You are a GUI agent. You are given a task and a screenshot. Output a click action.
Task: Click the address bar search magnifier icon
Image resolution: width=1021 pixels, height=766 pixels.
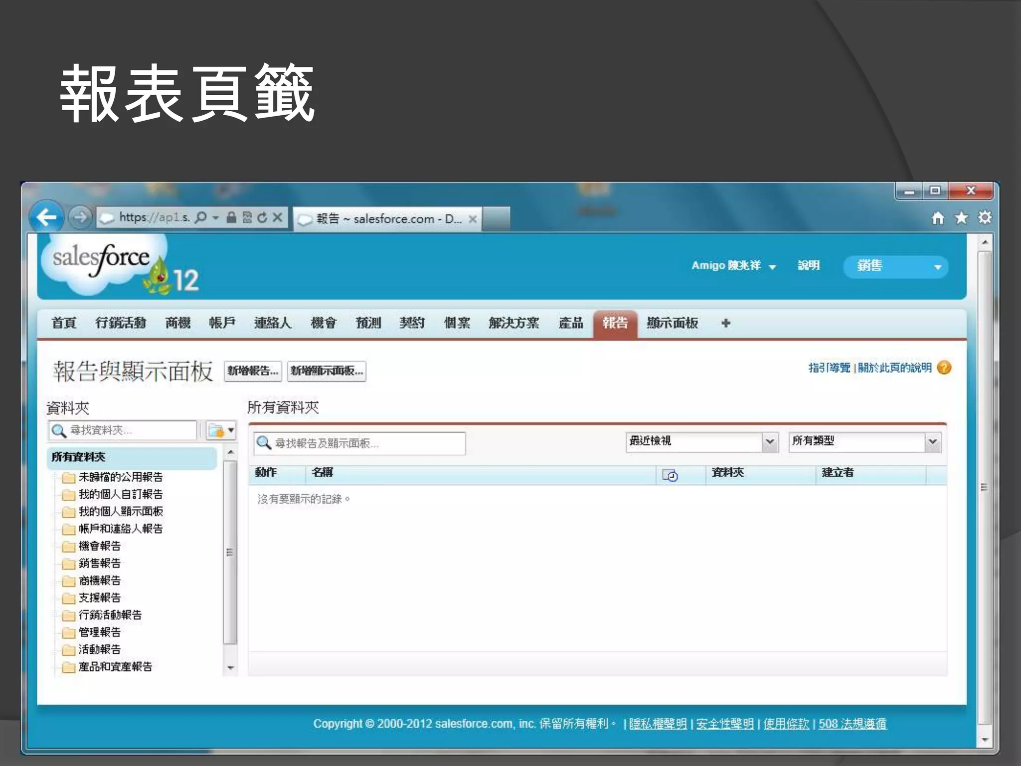pyautogui.click(x=200, y=217)
